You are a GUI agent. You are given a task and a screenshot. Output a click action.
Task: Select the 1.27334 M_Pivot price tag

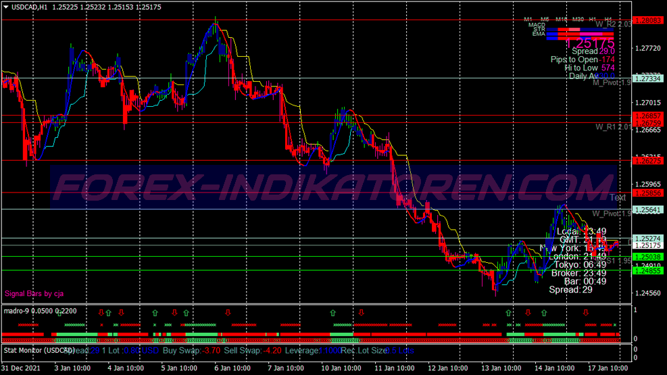pyautogui.click(x=647, y=78)
